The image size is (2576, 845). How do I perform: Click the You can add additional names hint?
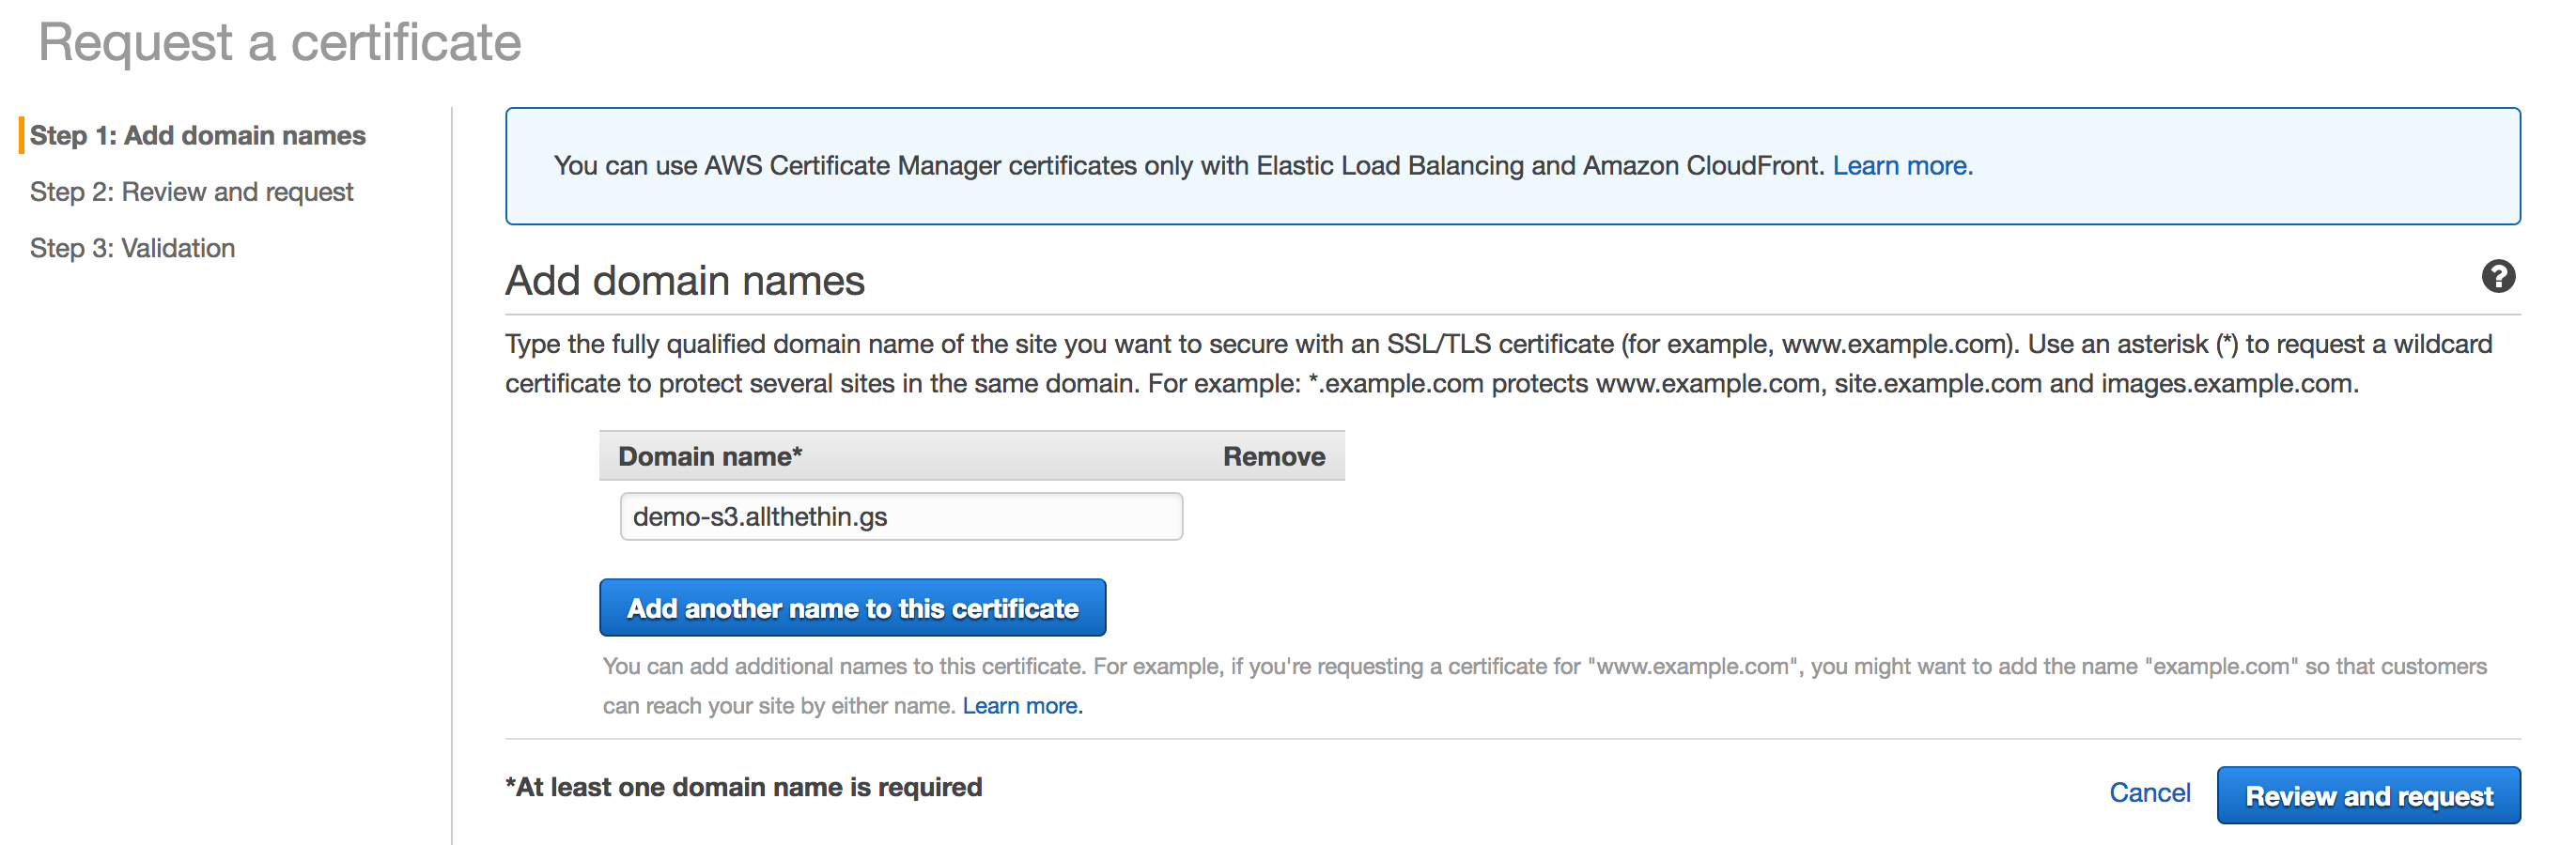tap(1544, 685)
